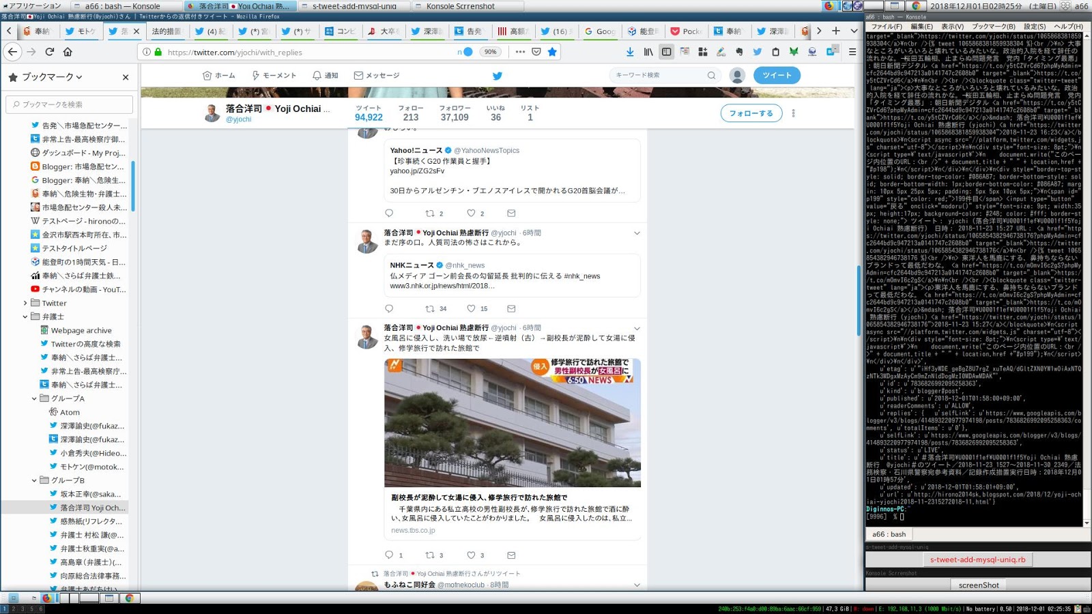Reply to the NHK news quote tweet
Viewport: 1092px width, 614px height.
[x=389, y=309]
